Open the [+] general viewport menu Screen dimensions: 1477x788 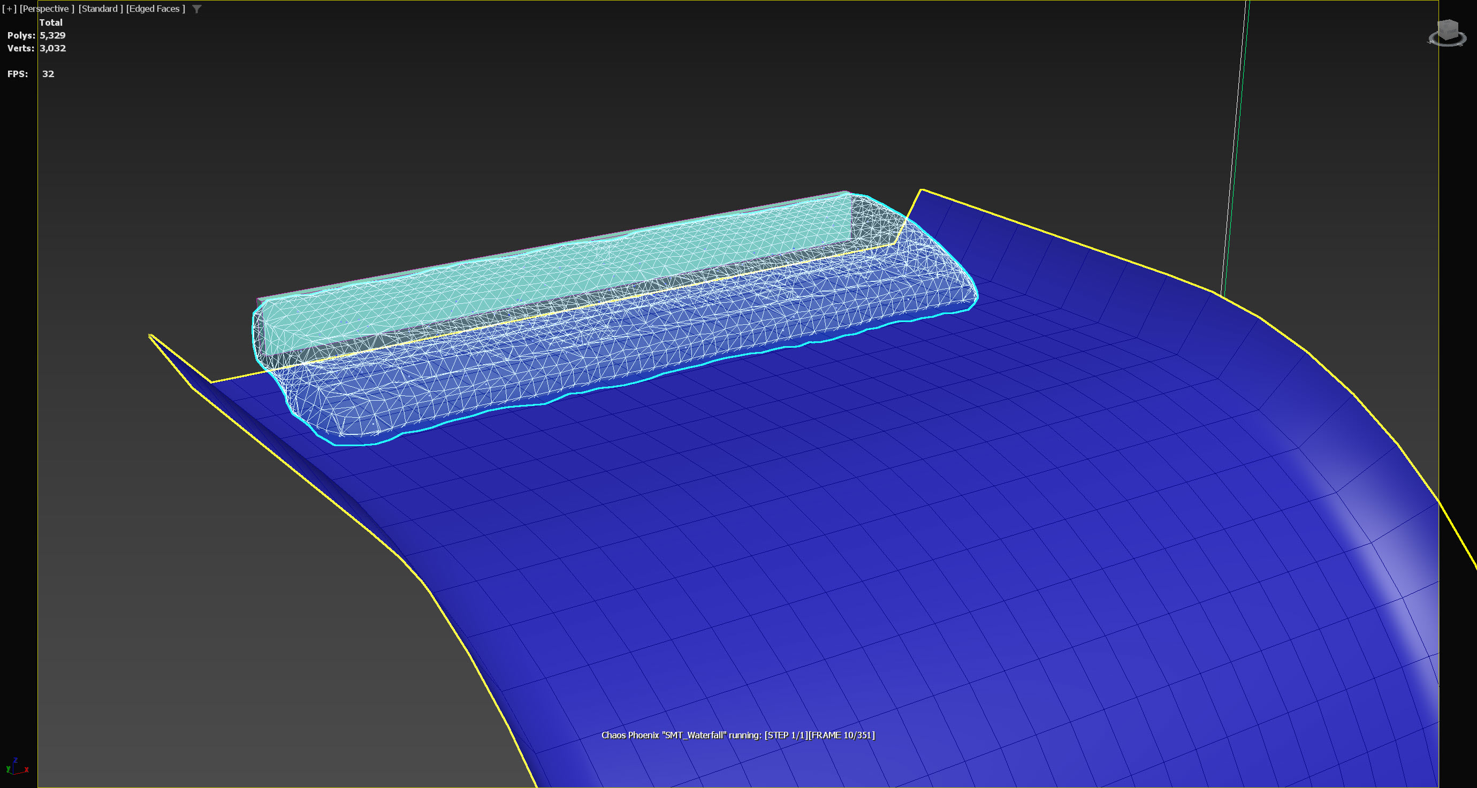tap(9, 9)
